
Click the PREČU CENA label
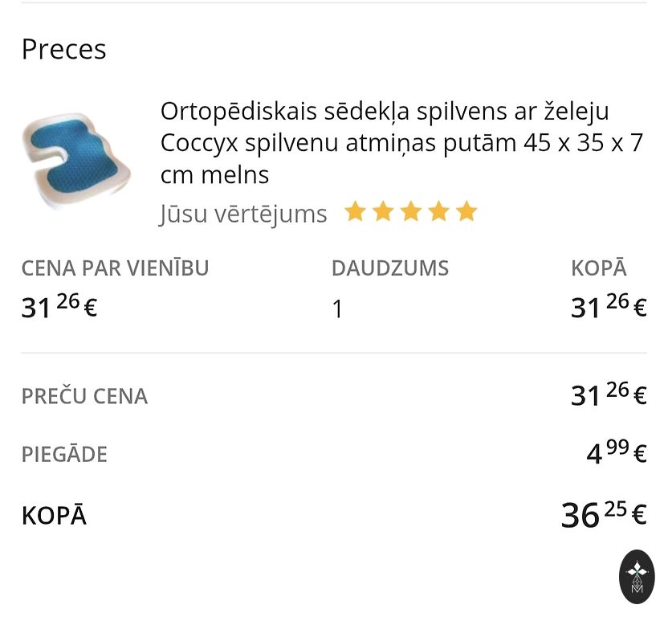pyautogui.click(x=84, y=396)
